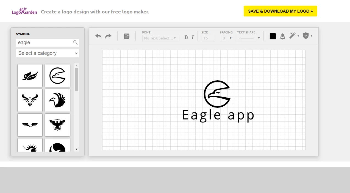Click the undo arrow icon

[98, 36]
